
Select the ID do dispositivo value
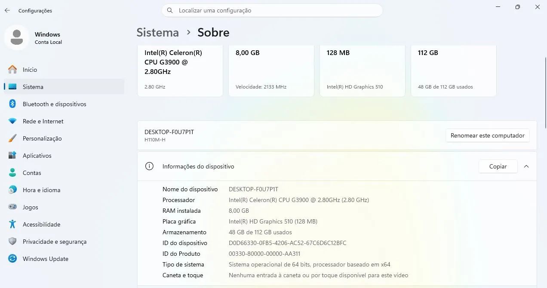[287, 243]
